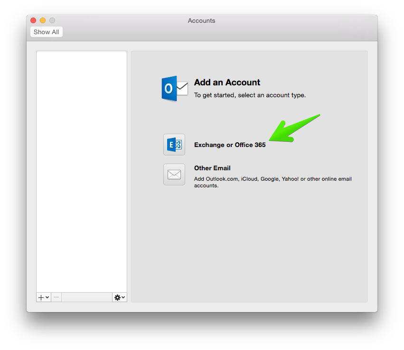The image size is (404, 350).
Task: Click 'To get started, select an account type.'
Action: (x=250, y=95)
